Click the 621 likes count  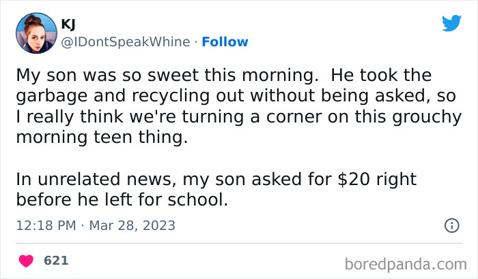click(x=56, y=261)
